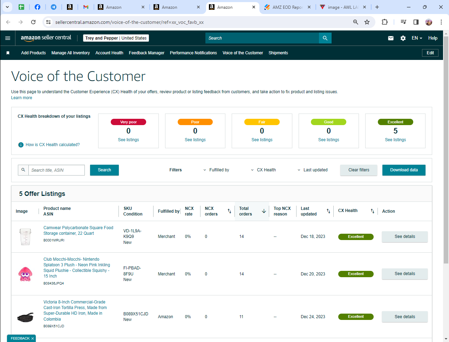Click the Amazon Seller Central logo

(46, 38)
